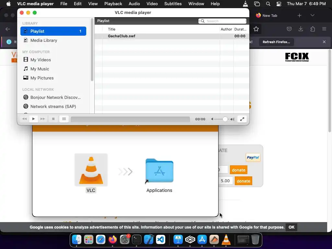Open the VLC media player app menu
The height and width of the screenshot is (249, 332).
[35, 4]
